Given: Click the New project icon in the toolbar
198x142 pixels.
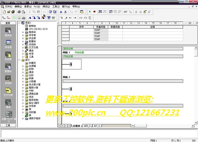Looking at the screenshot, I should point(4,12).
